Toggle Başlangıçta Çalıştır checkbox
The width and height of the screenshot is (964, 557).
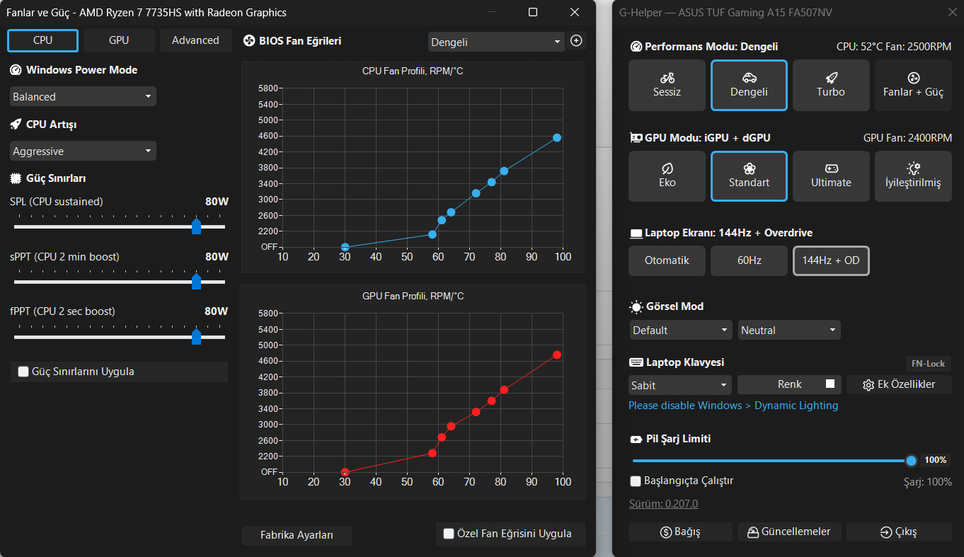636,481
